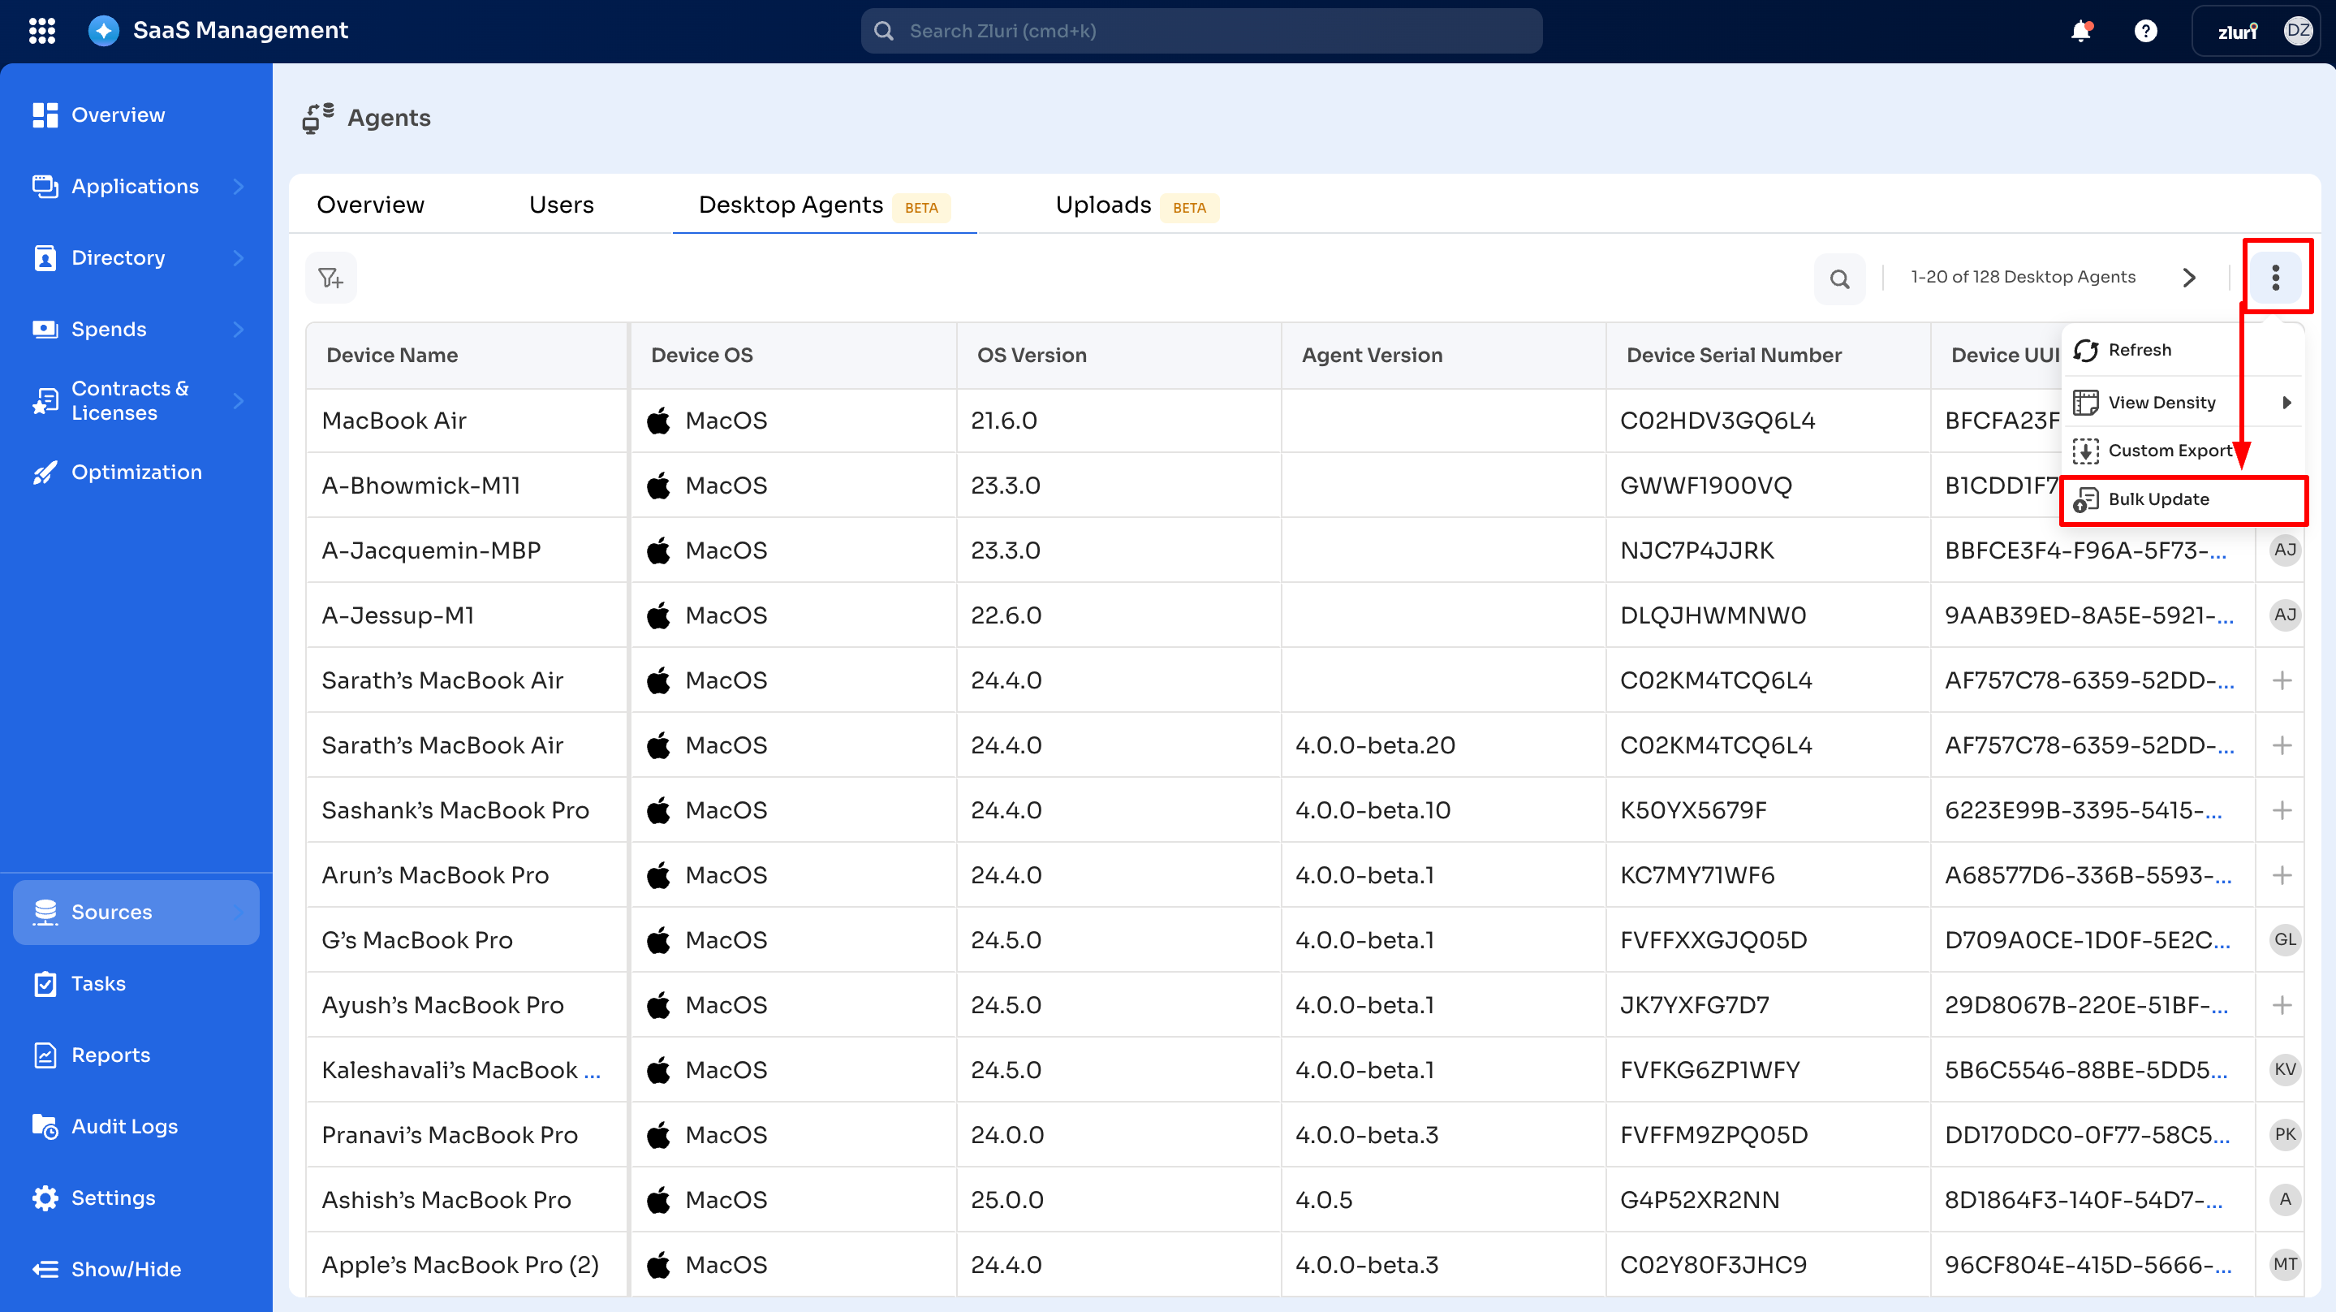This screenshot has width=2336, height=1312.
Task: Open the app launcher grid icon
Action: tap(41, 31)
